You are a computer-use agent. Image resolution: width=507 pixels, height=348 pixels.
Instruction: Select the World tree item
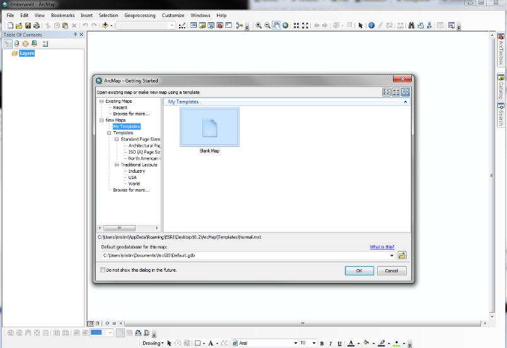(134, 183)
